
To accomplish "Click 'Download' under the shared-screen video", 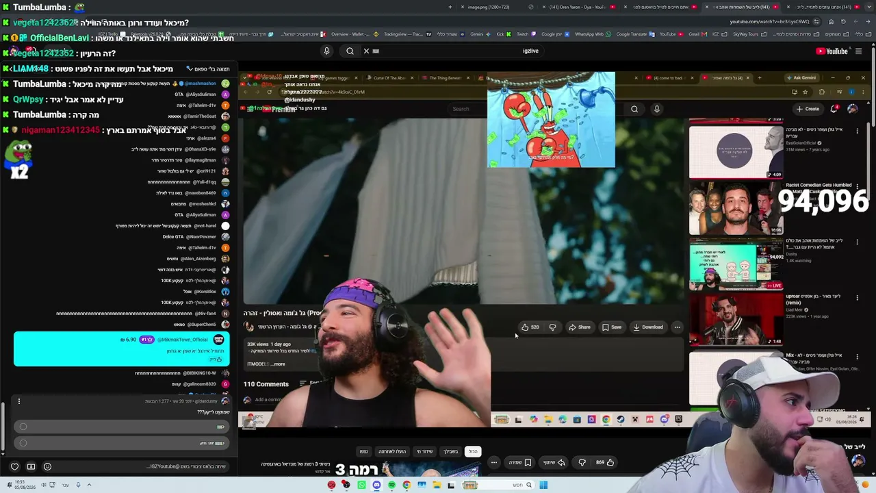I will coord(648,327).
